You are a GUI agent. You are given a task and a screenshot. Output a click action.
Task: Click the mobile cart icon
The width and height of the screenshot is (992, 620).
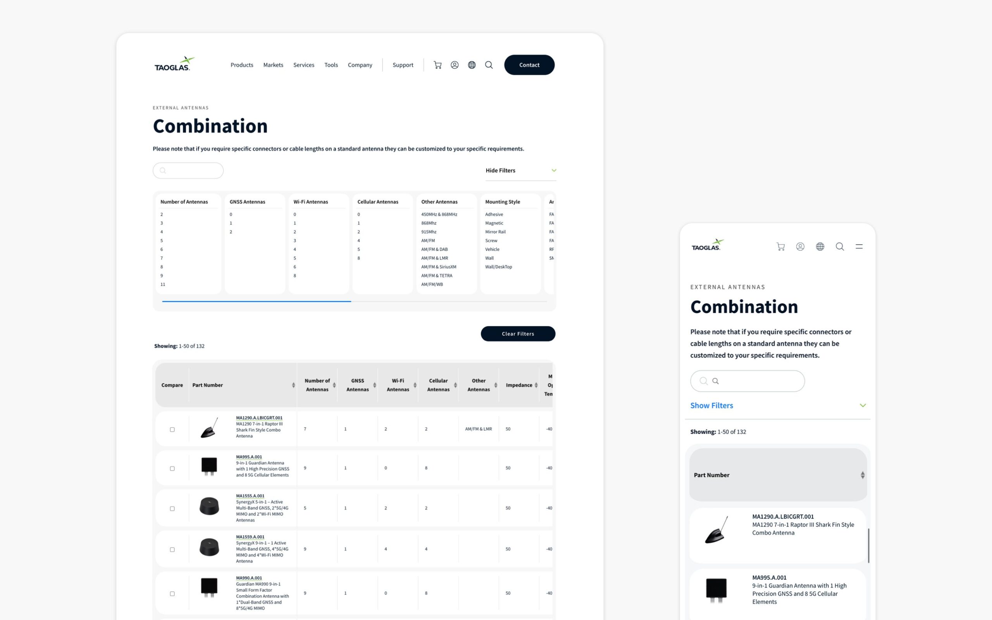click(x=780, y=246)
